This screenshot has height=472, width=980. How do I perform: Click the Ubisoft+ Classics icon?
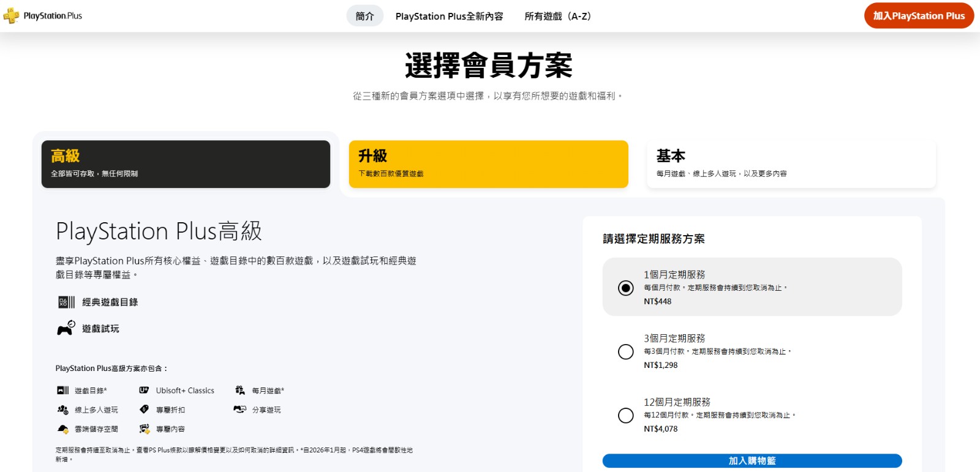(x=144, y=390)
